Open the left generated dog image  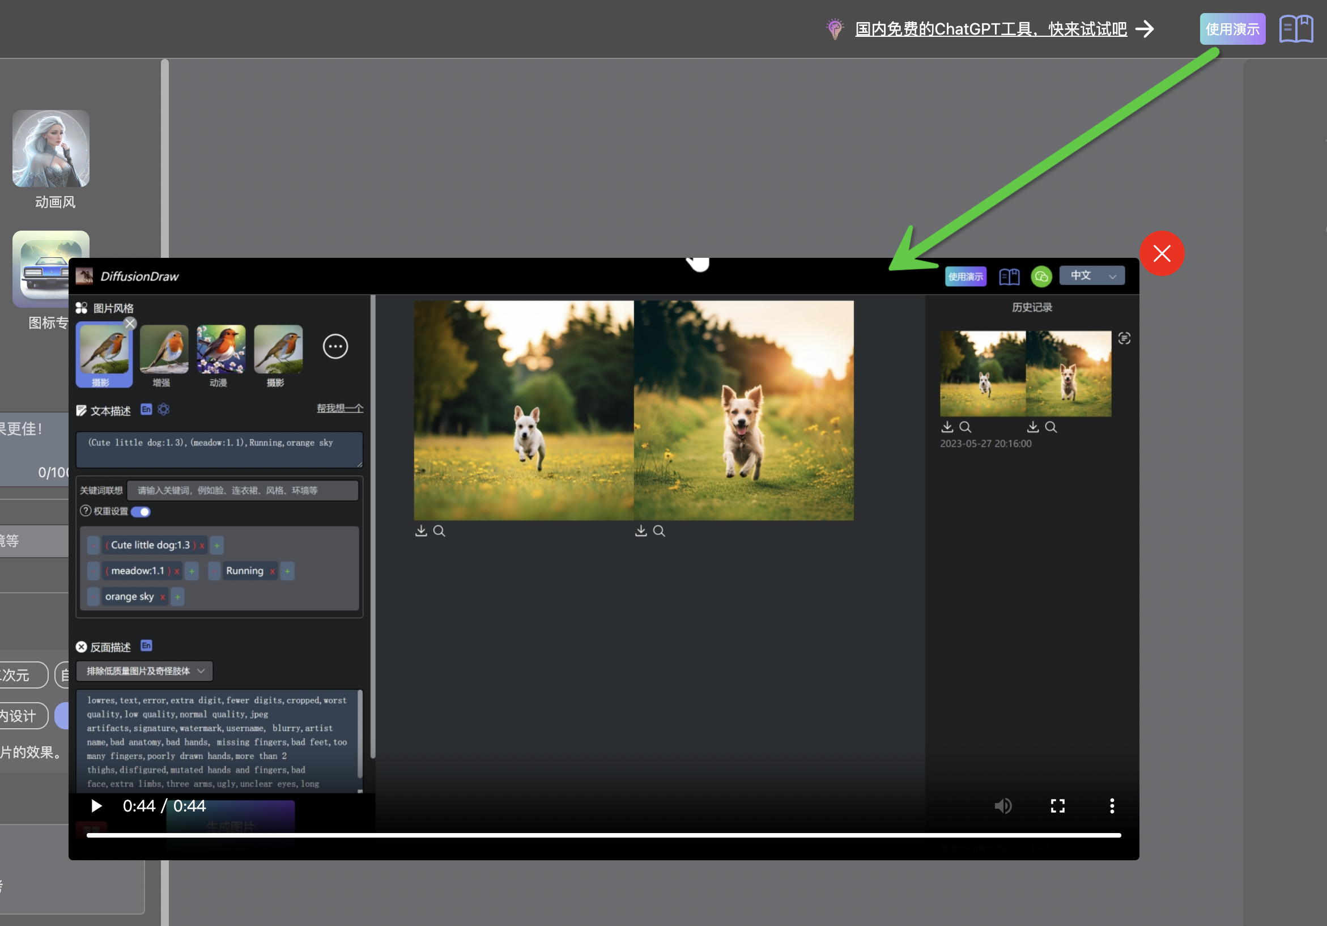click(x=524, y=410)
